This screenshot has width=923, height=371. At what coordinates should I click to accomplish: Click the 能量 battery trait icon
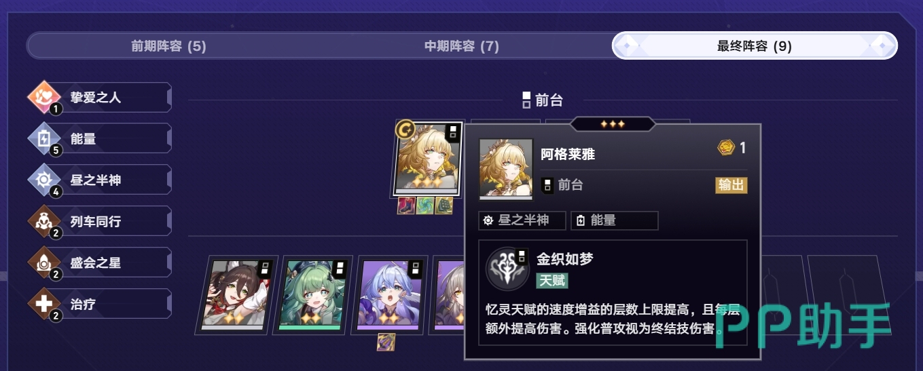point(44,139)
